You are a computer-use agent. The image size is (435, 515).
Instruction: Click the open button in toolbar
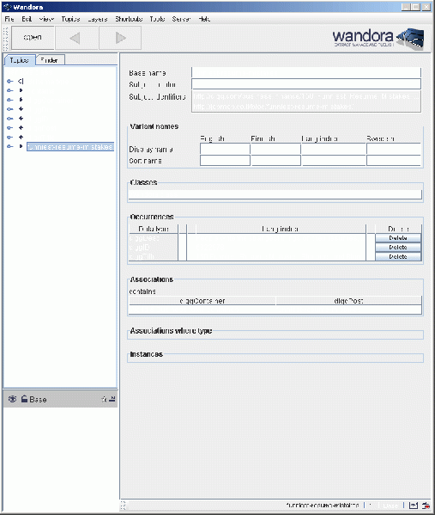tap(33, 38)
